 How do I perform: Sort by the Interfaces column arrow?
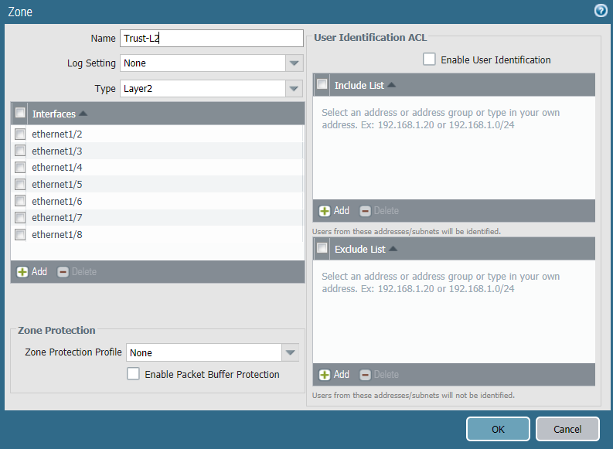(83, 114)
